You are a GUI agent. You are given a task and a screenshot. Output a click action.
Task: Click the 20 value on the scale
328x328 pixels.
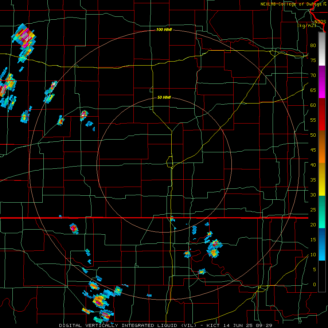[313, 225]
